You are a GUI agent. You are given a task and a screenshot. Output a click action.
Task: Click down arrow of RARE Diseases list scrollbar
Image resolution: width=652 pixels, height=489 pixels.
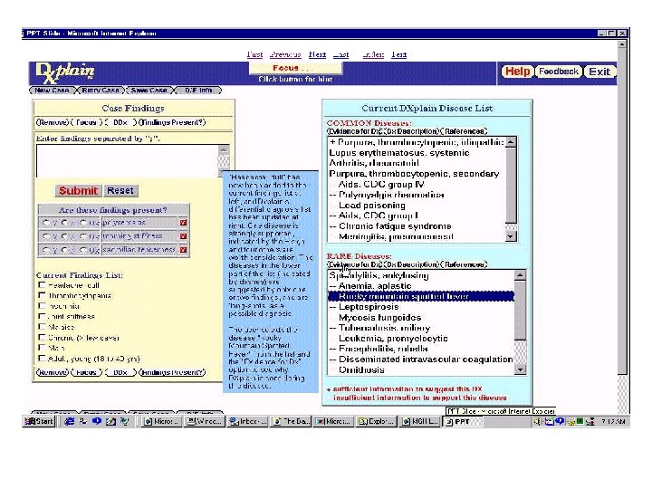pos(520,369)
